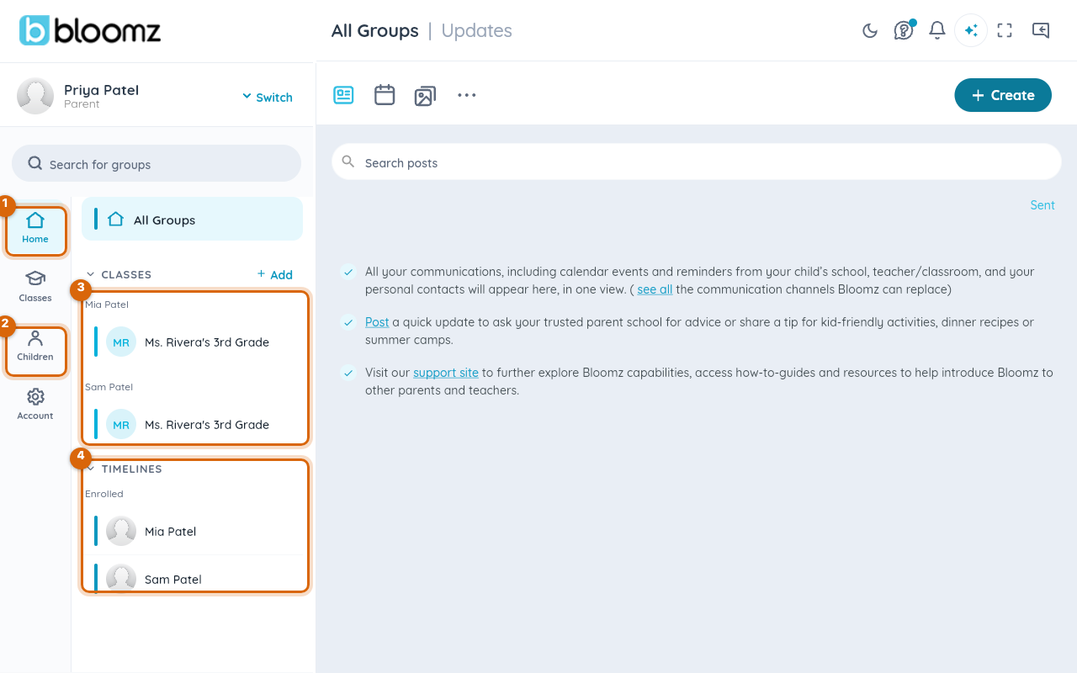Open the calendar view
Viewport: 1077px width, 673px height.
[x=385, y=95]
